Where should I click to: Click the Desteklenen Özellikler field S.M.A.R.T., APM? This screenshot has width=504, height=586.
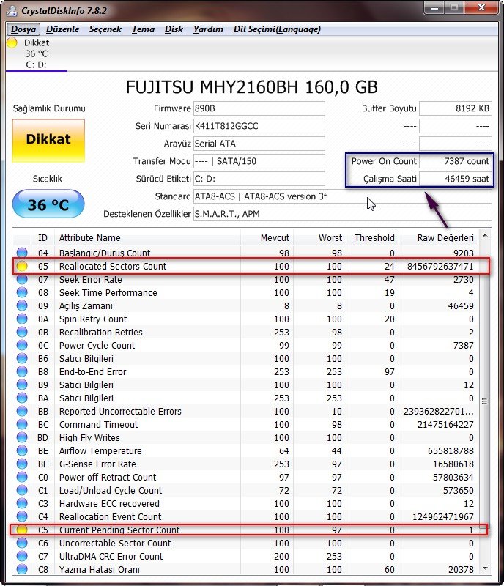(x=342, y=214)
